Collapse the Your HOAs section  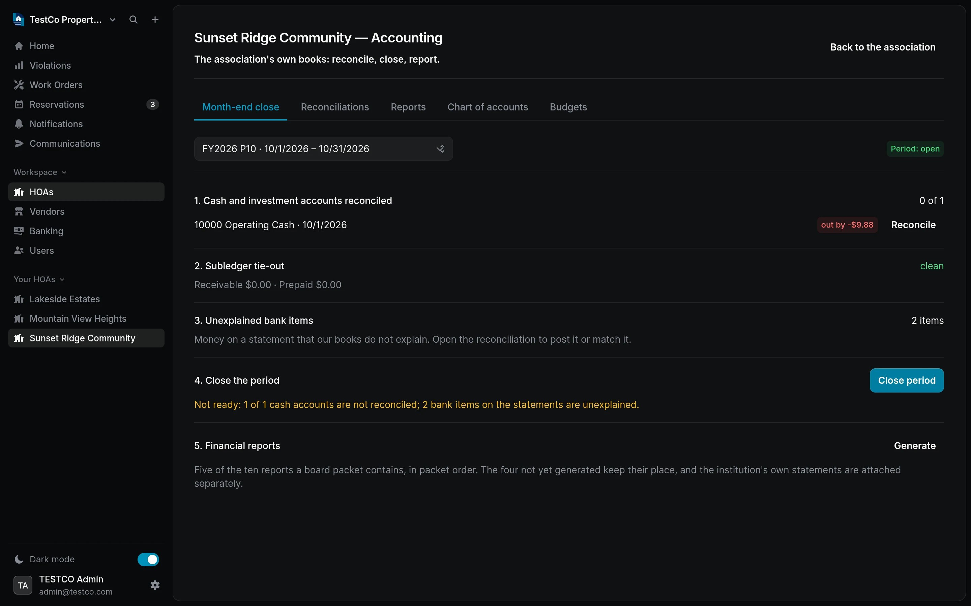click(39, 279)
